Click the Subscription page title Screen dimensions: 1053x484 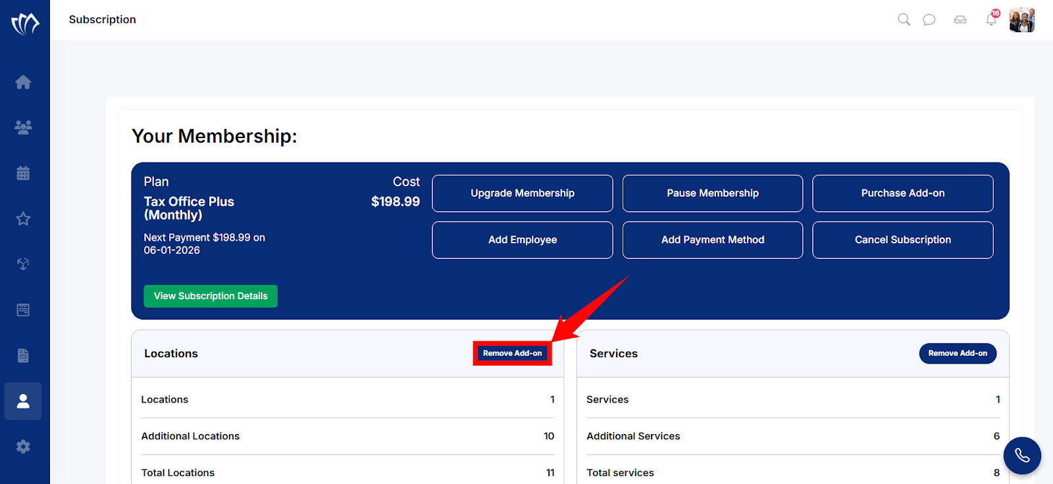point(102,20)
